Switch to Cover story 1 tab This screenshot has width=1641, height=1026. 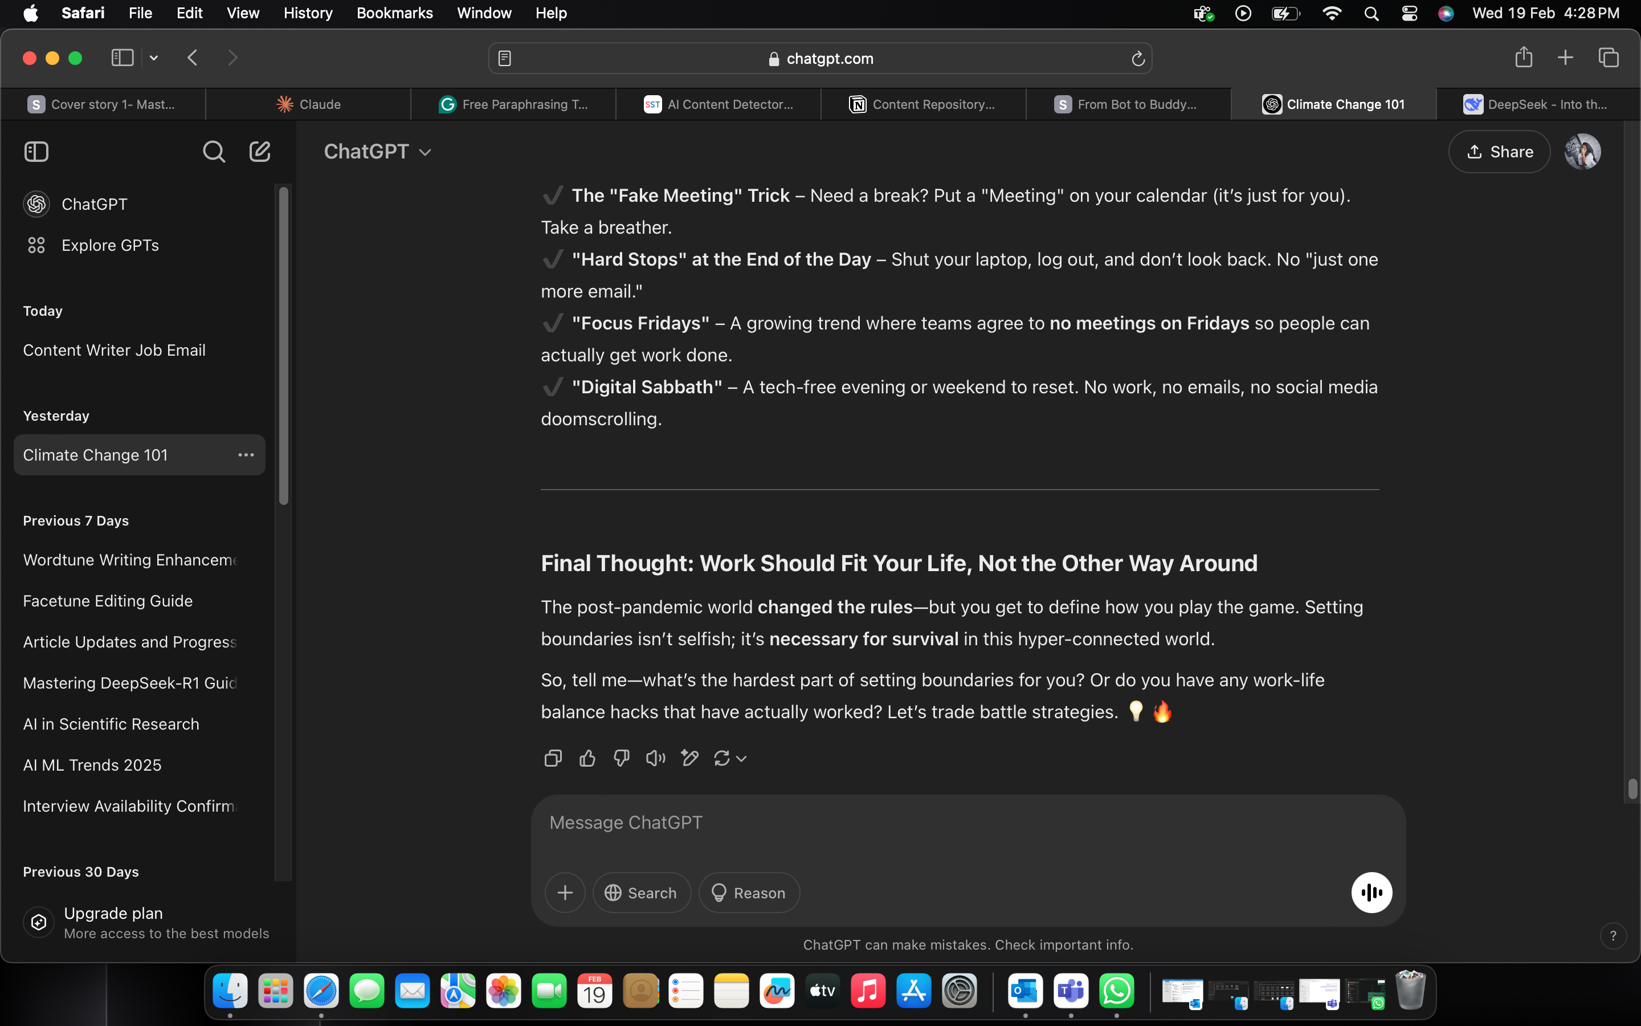point(103,104)
